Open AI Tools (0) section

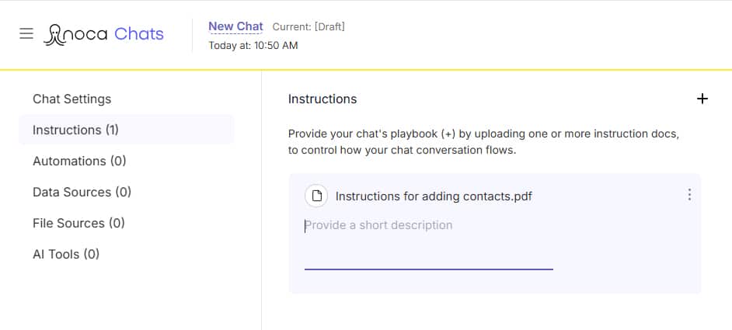[x=66, y=254]
